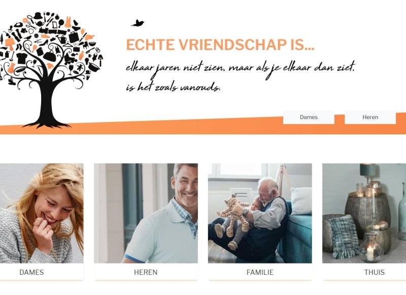Go to the DAMES category label
Viewport: 406px width, 295px height.
[x=31, y=272]
